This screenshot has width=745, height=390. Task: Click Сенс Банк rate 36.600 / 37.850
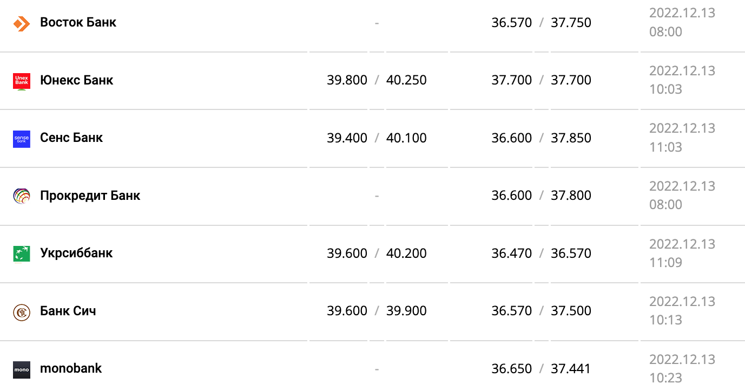541,138
